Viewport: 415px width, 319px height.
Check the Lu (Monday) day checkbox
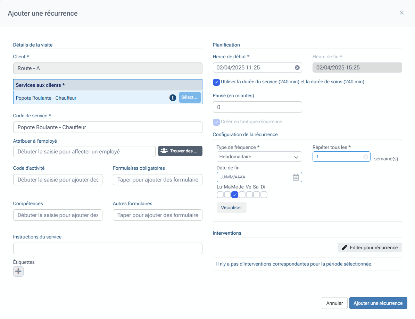220,195
